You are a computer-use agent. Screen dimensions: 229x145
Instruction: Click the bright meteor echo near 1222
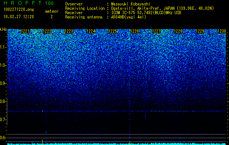pyautogui.click(x=42, y=111)
